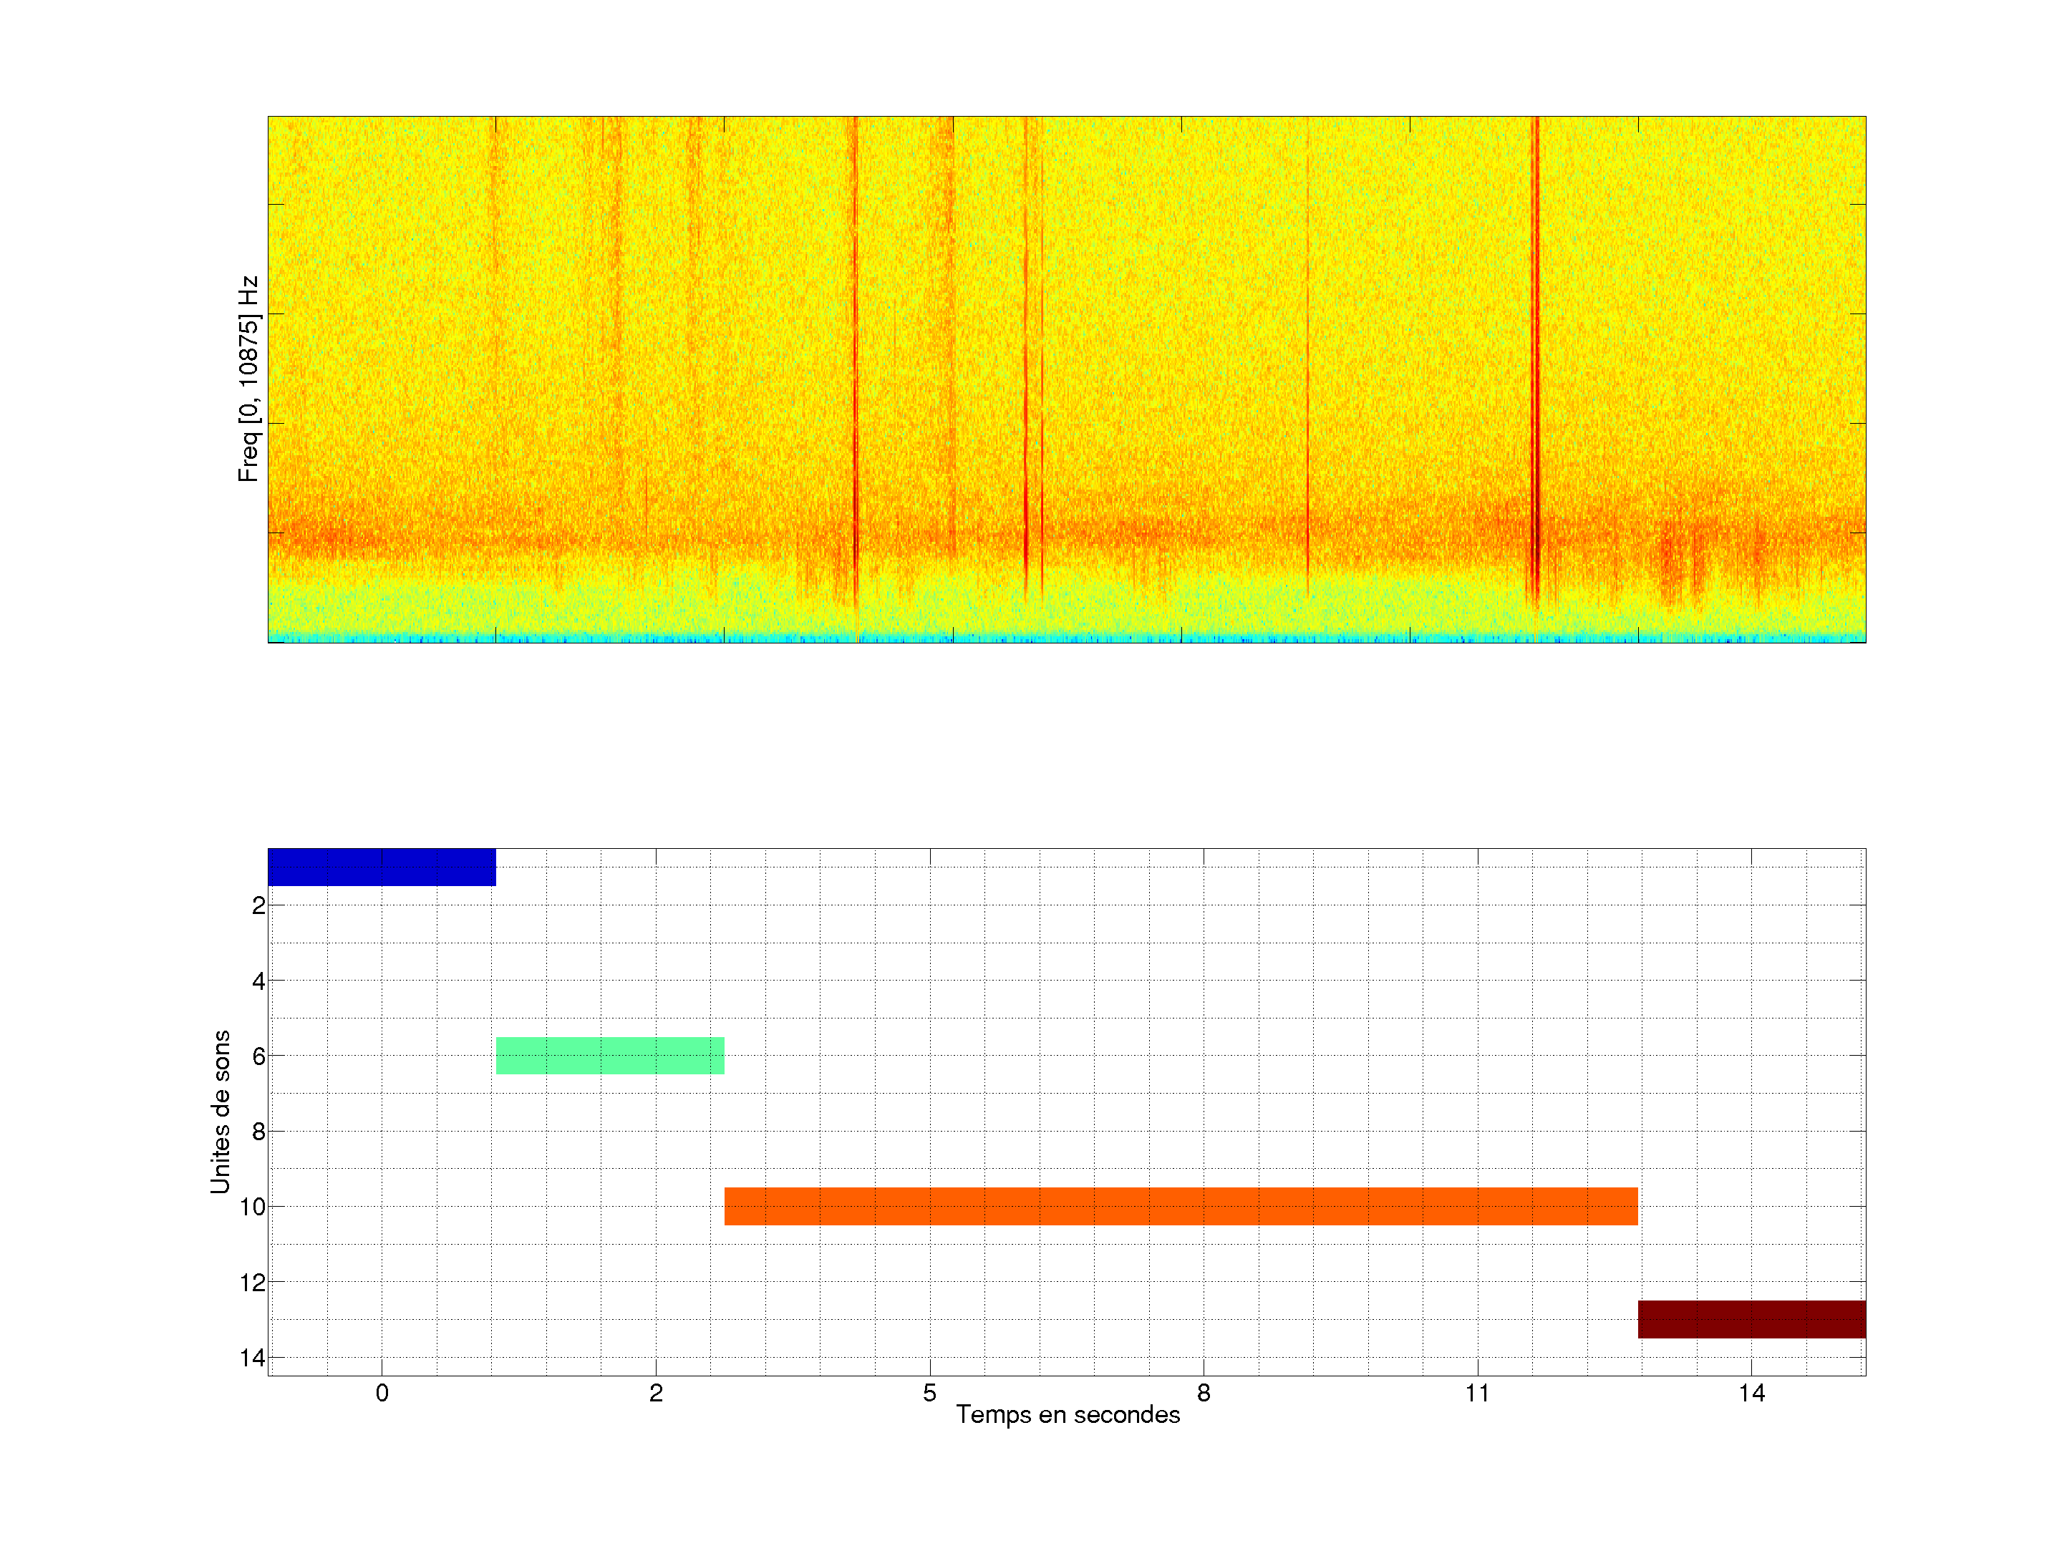Click the darkest red vertical line in spectrogram
This screenshot has width=2062, height=1546.
(1535, 373)
